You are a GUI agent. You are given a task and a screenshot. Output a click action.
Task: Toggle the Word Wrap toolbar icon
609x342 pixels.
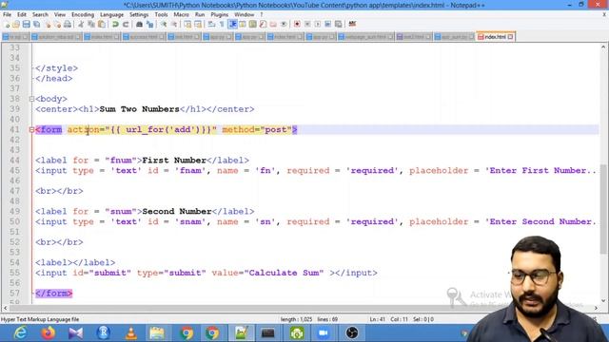pos(211,24)
